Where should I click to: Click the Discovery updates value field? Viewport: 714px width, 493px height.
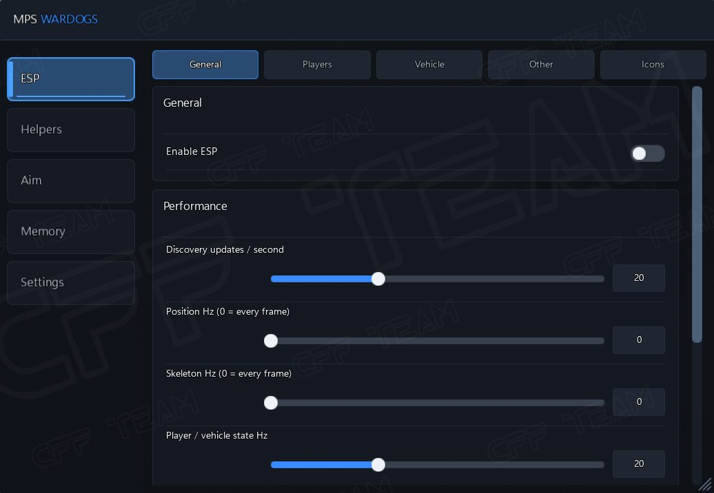click(638, 278)
